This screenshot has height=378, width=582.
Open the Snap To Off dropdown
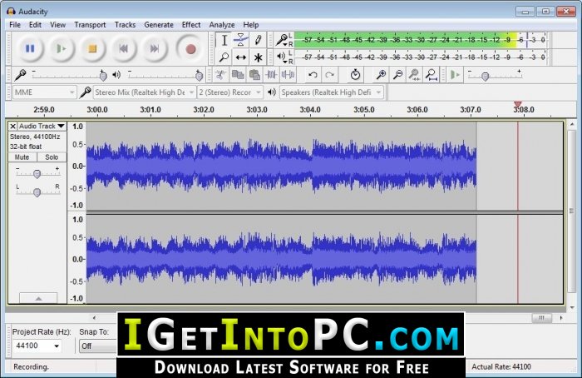(98, 346)
